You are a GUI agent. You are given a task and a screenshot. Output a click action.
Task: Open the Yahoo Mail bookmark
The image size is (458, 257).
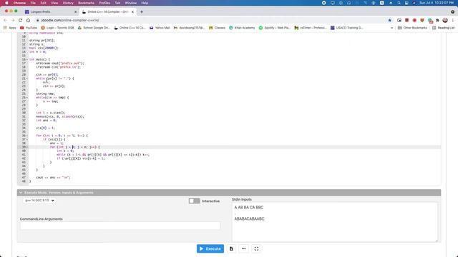point(160,28)
